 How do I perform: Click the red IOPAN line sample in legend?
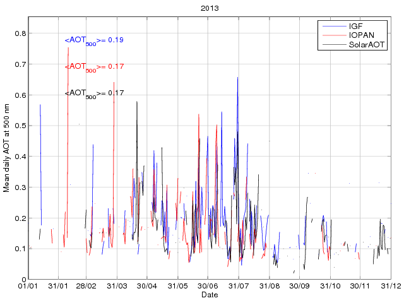coord(333,35)
